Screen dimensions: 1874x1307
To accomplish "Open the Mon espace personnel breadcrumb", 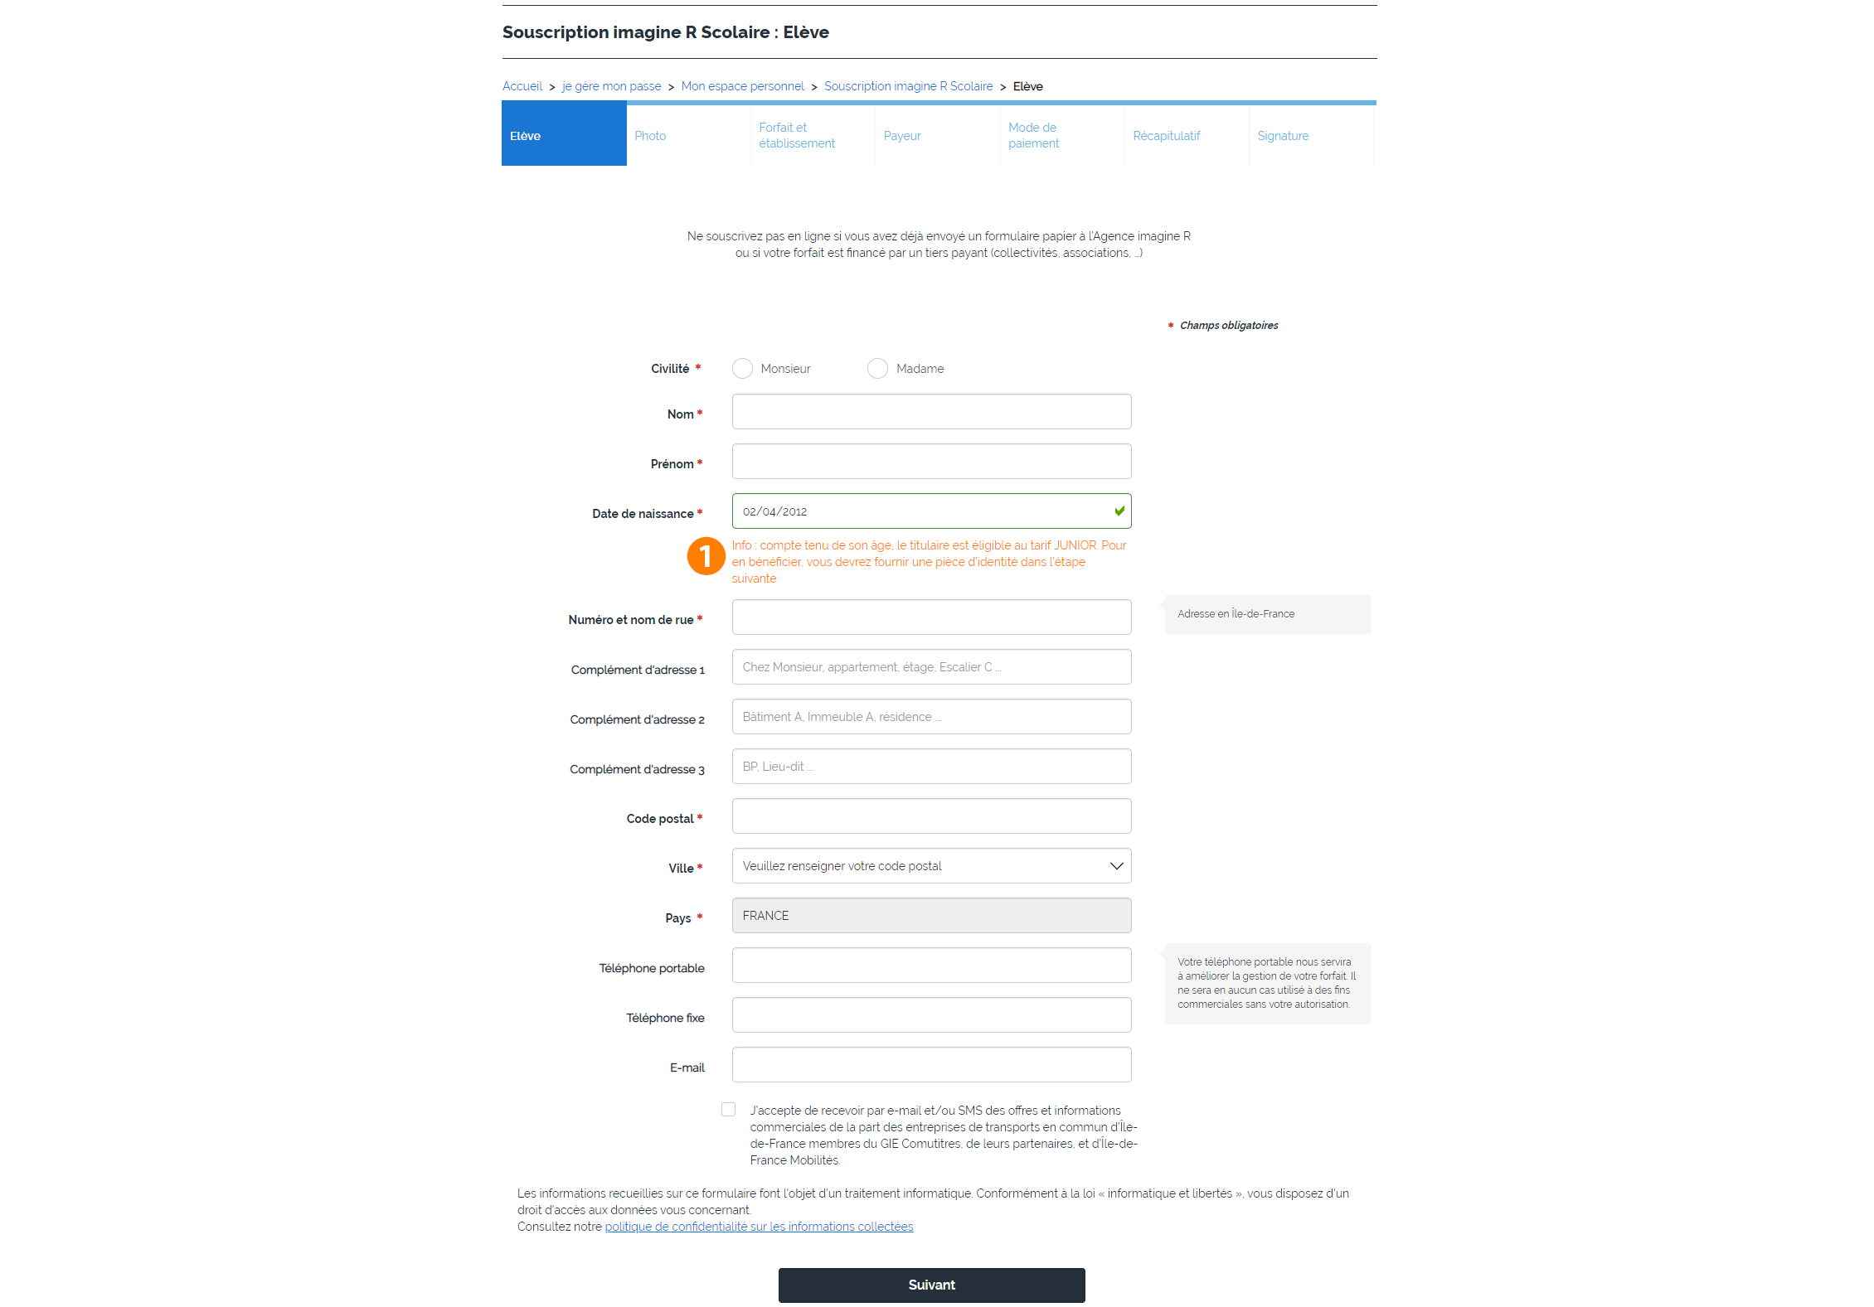I will click(x=742, y=86).
